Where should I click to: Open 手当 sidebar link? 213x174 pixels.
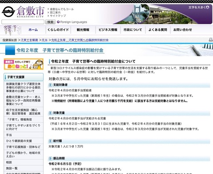(x=24, y=135)
